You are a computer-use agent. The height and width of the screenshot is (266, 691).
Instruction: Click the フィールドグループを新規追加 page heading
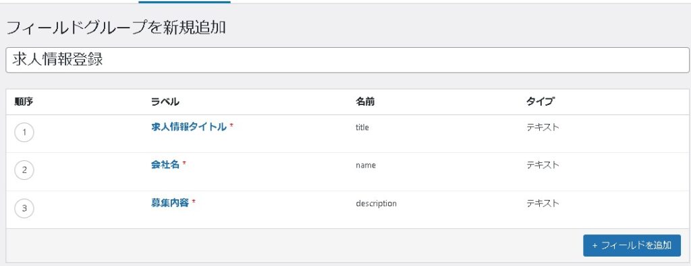click(x=116, y=28)
